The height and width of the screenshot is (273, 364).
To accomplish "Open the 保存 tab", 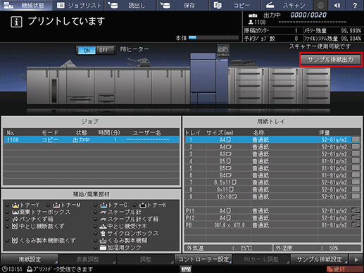I will point(183,5).
